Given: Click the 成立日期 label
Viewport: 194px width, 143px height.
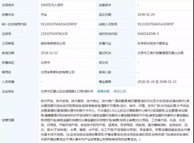Looking at the screenshot, I should [x=105, y=15].
